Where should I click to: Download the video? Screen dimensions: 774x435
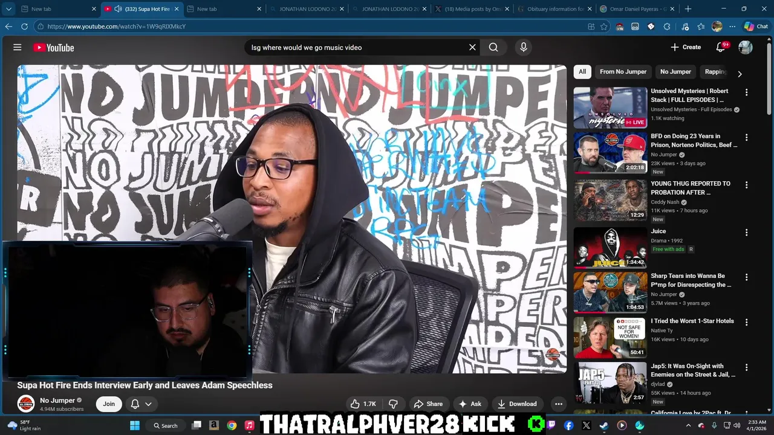pyautogui.click(x=517, y=404)
